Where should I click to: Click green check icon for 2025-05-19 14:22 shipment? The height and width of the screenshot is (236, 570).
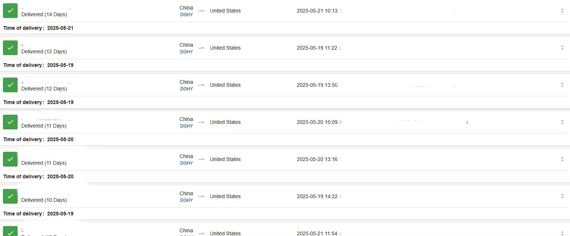coord(10,196)
